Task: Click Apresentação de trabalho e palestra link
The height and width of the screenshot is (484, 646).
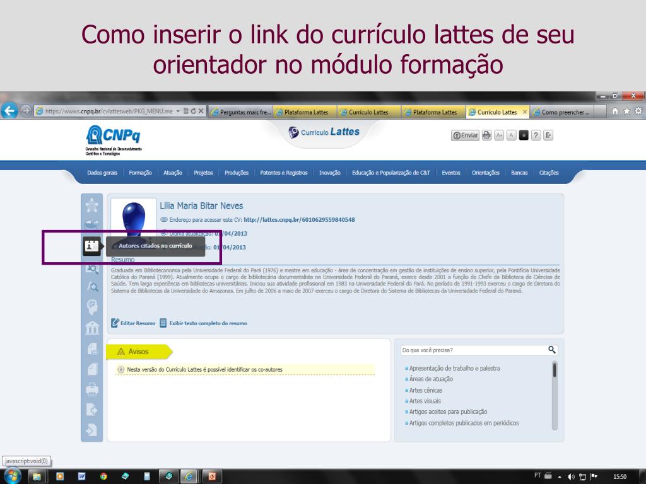Action: coord(454,368)
